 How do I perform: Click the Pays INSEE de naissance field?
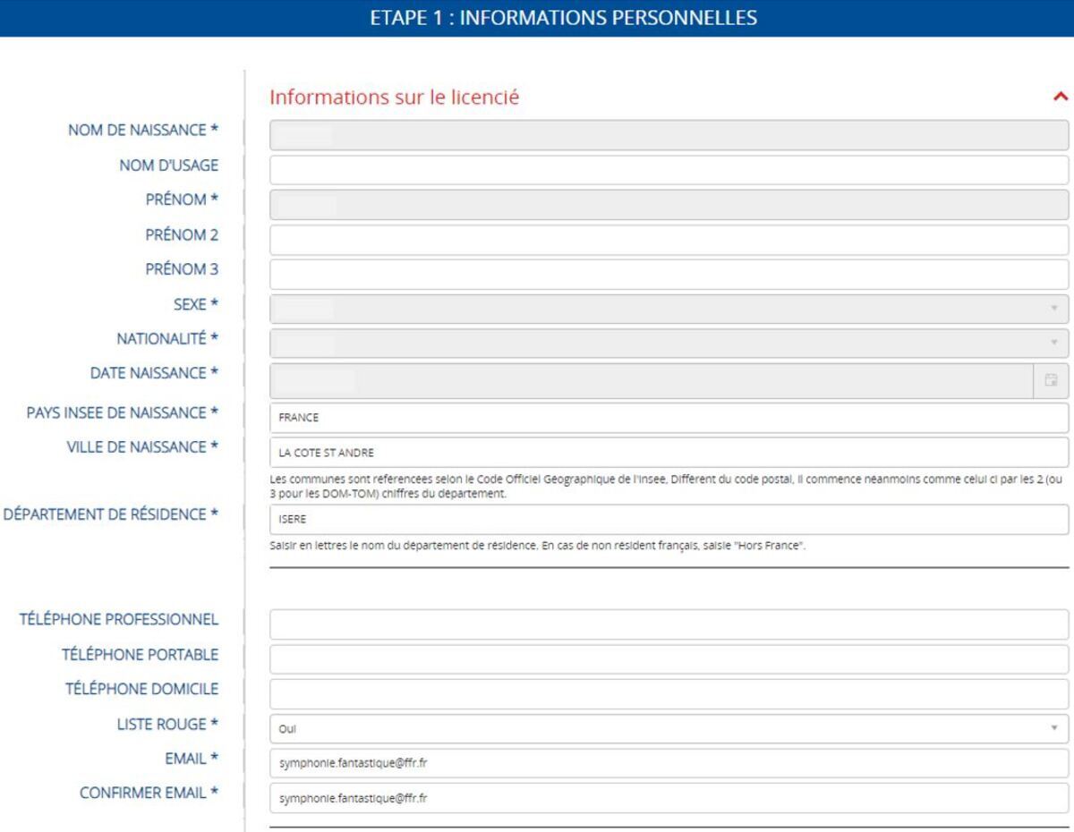pyautogui.click(x=669, y=418)
